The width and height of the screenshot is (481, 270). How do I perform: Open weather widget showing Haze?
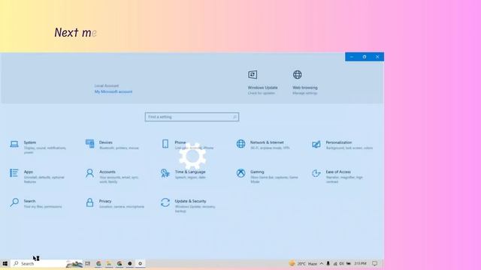click(303, 263)
